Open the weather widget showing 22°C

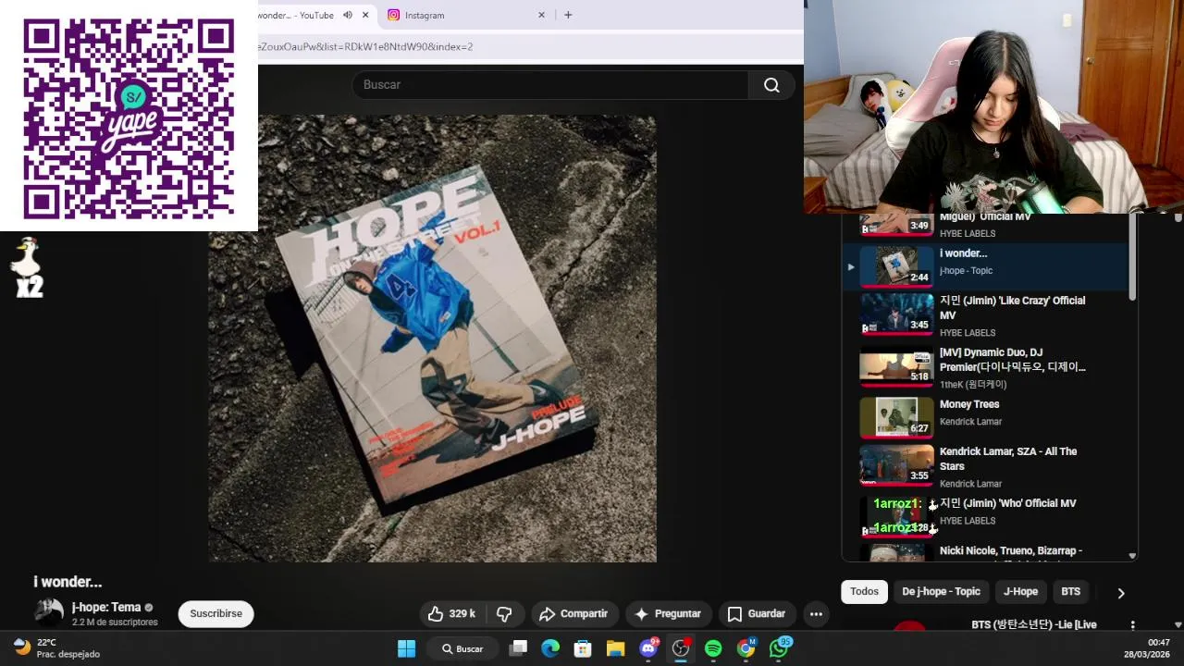[57, 647]
